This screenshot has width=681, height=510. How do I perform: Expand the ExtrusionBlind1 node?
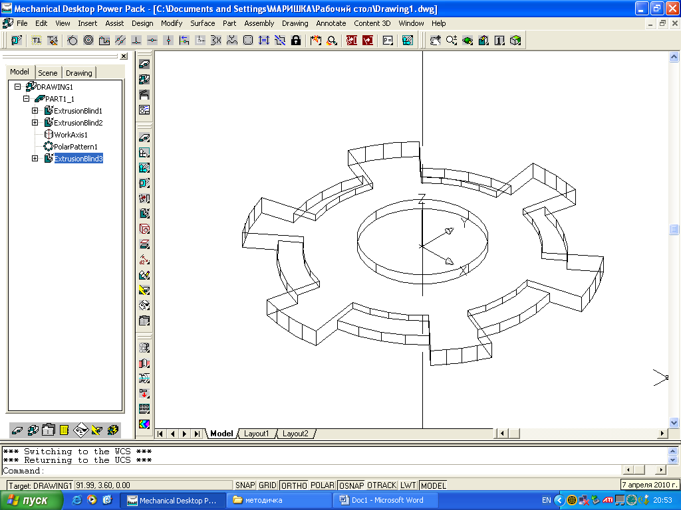[35, 111]
